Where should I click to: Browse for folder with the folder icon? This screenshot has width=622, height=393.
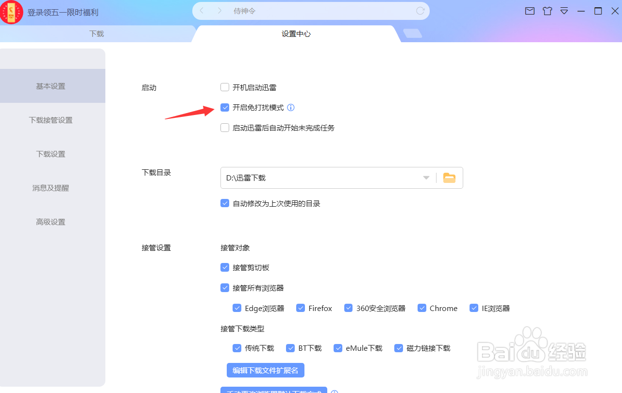(x=449, y=178)
